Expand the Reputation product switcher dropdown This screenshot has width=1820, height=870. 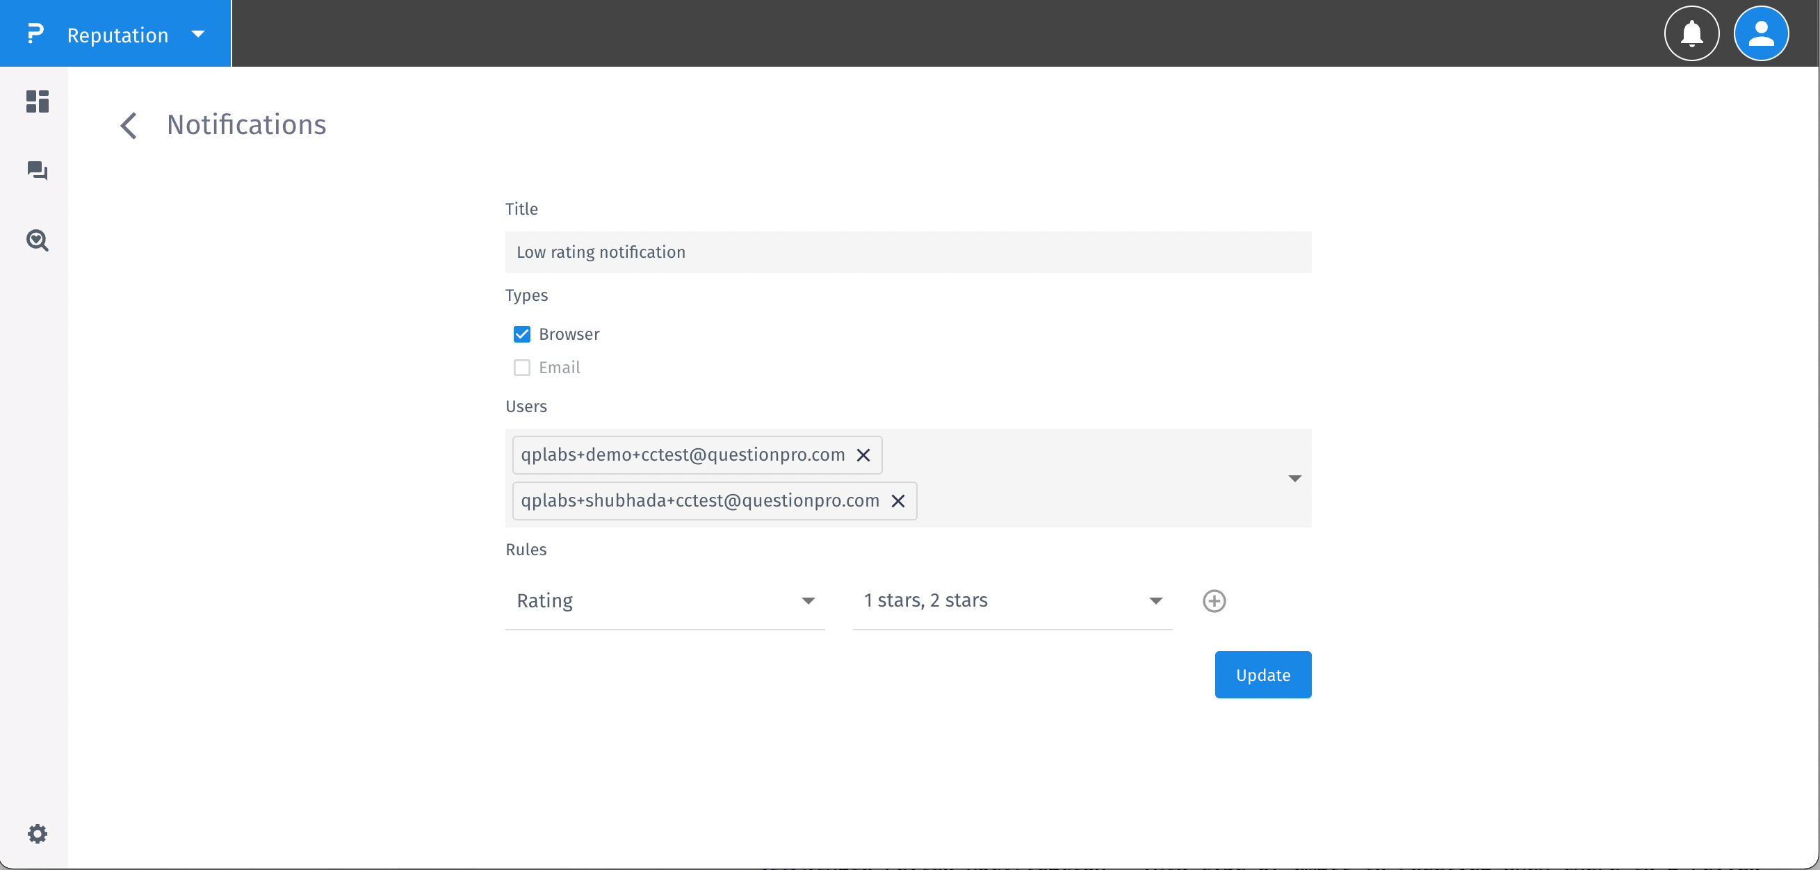(198, 33)
